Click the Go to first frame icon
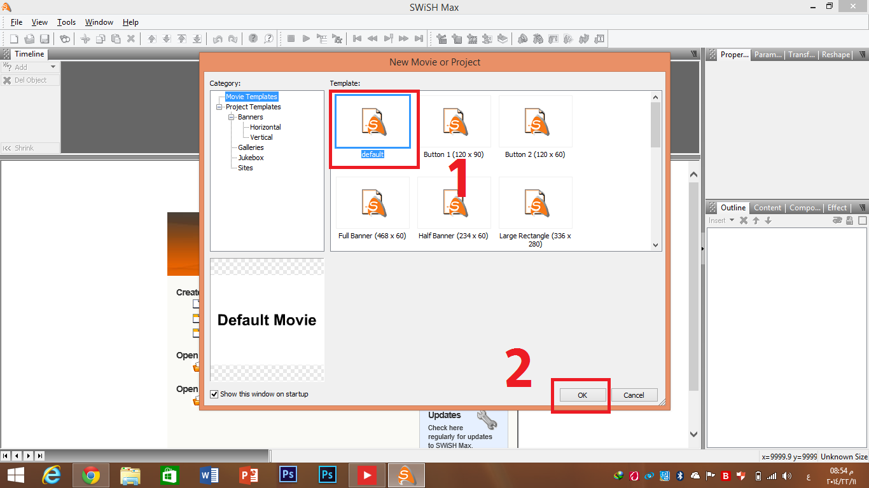Screen dimensions: 869x488 coord(357,39)
